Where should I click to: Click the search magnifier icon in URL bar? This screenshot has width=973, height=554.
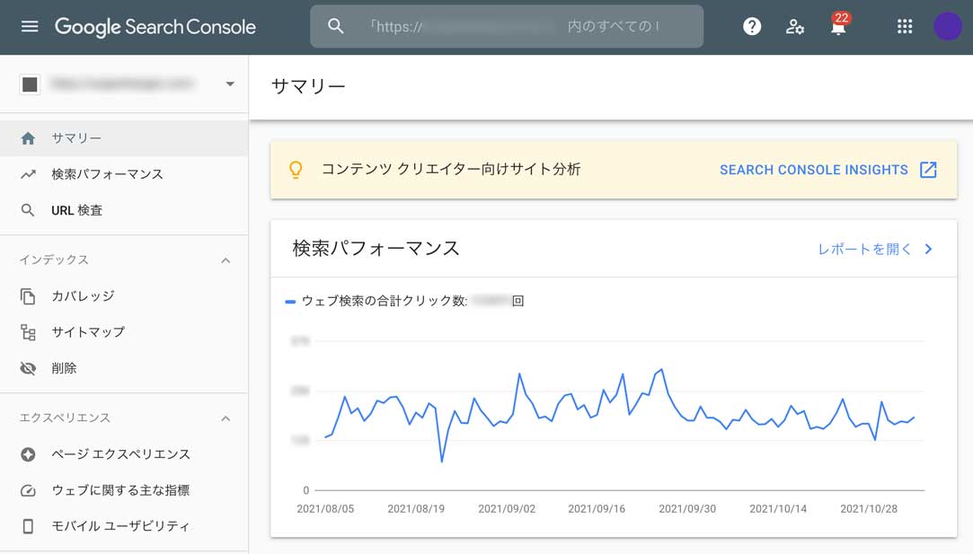[x=336, y=26]
